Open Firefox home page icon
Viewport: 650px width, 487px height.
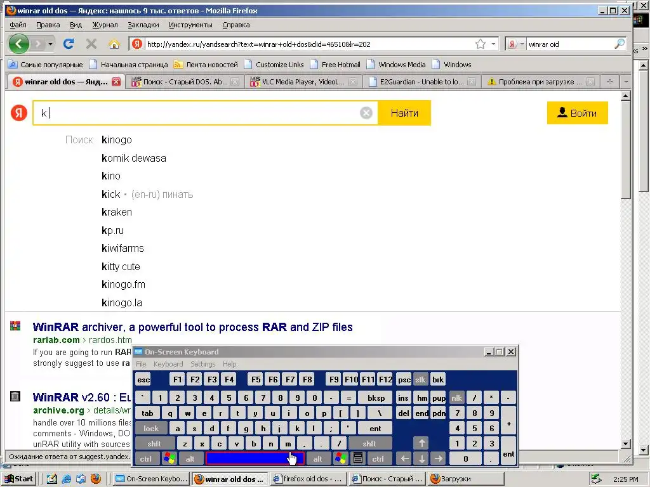tap(114, 44)
